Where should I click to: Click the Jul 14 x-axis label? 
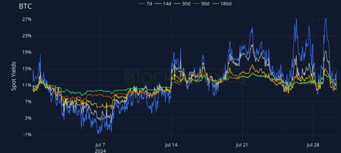point(171,145)
